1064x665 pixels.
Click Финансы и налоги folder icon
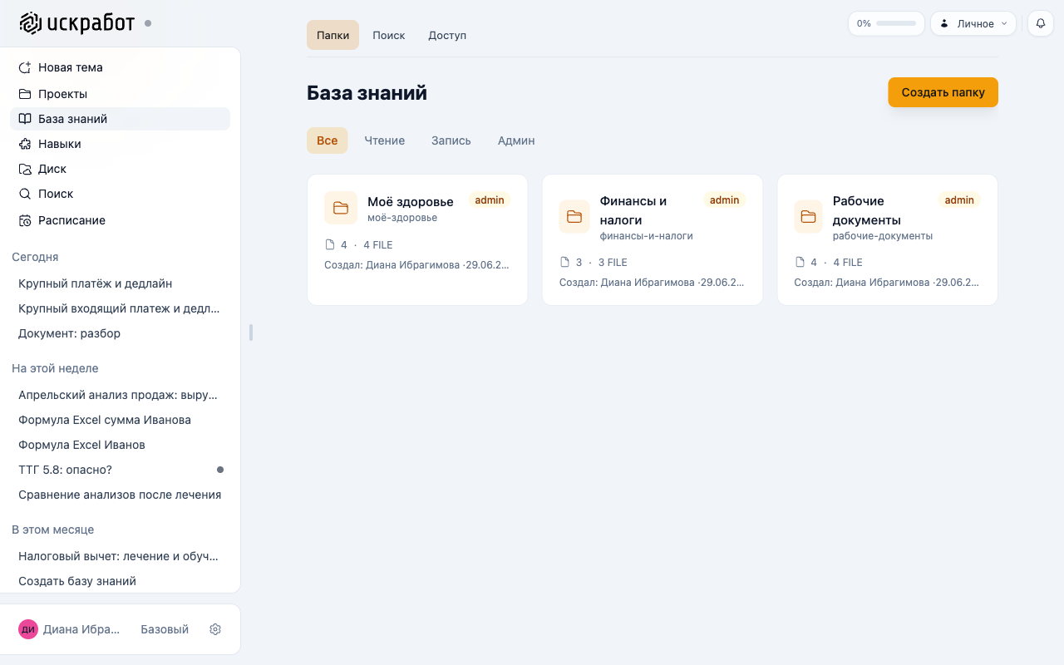click(574, 217)
